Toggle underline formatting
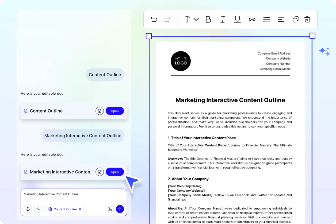Image resolution: width=336 pixels, height=224 pixels. coord(237,19)
